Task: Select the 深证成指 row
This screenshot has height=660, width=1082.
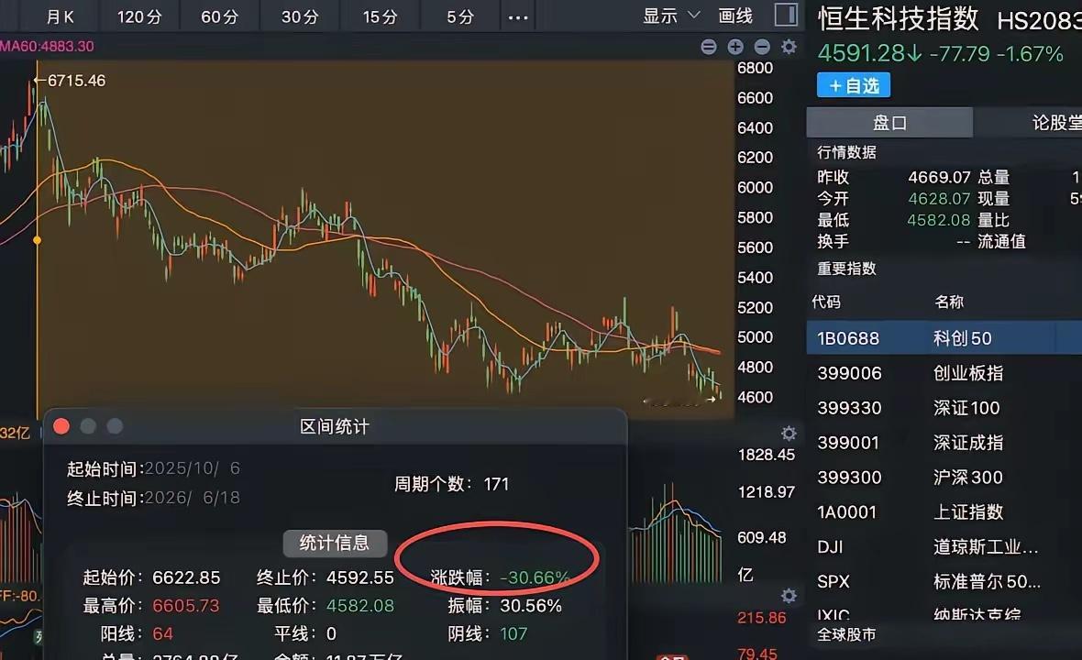Action: (944, 442)
